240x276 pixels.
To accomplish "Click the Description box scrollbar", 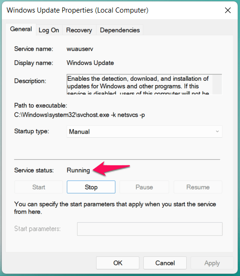I will click(217, 85).
